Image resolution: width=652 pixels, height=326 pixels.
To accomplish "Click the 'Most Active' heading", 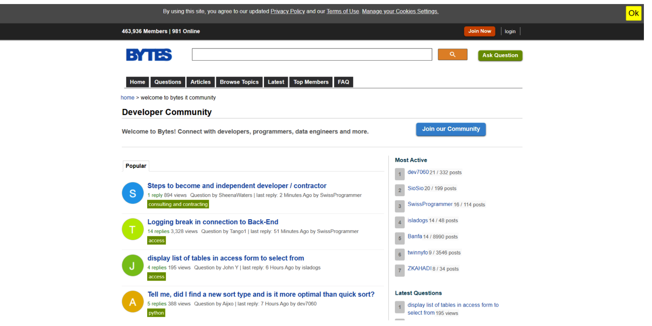I will (411, 160).
